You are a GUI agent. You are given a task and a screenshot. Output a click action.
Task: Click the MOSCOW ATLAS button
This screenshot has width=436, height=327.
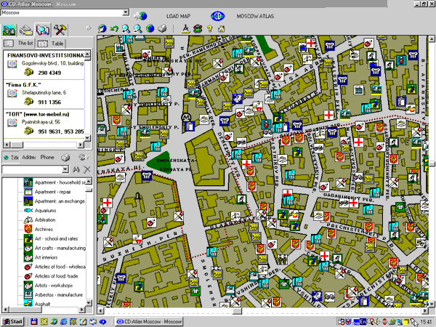click(255, 16)
